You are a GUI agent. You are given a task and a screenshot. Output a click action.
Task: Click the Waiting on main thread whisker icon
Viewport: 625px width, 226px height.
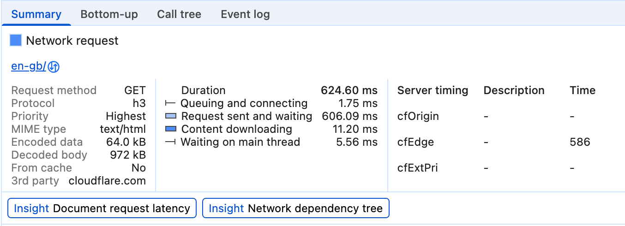click(170, 142)
